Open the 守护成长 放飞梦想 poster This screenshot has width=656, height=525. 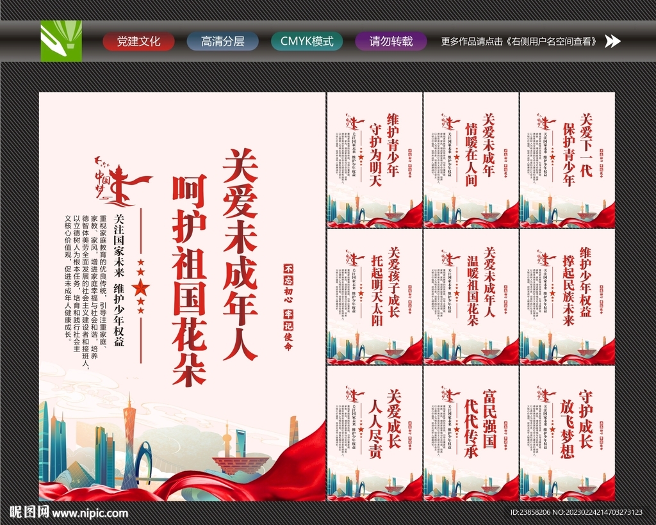click(568, 433)
